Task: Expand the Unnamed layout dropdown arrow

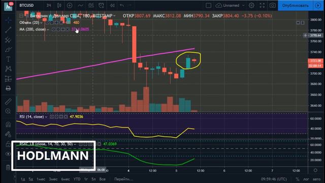Action: (x=243, y=6)
